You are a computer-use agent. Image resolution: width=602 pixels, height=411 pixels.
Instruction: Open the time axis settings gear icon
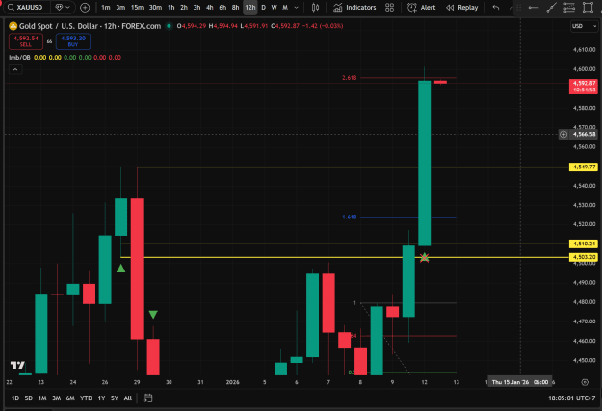pyautogui.click(x=585, y=382)
